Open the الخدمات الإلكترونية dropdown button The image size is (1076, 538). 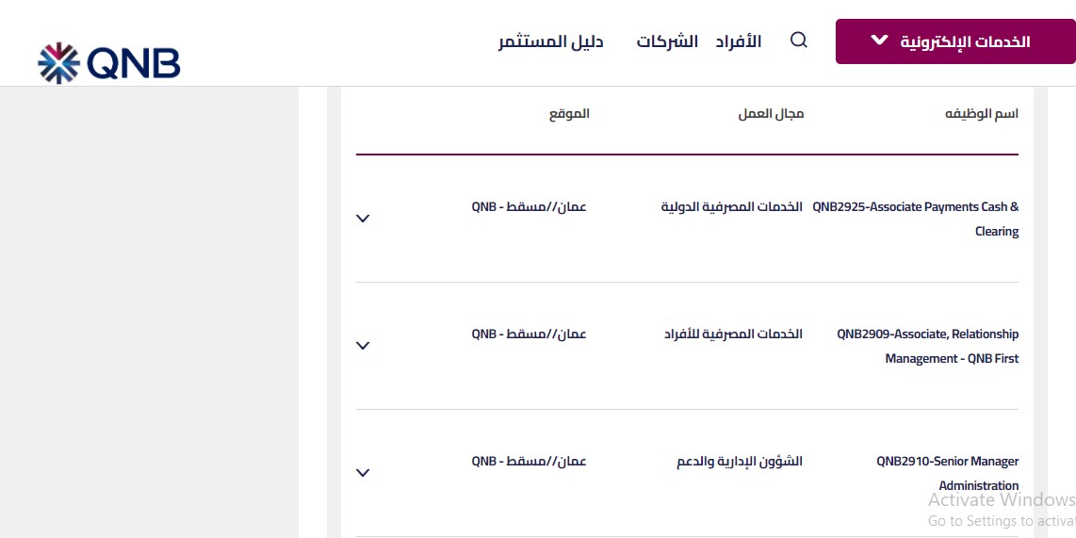pyautogui.click(x=955, y=41)
